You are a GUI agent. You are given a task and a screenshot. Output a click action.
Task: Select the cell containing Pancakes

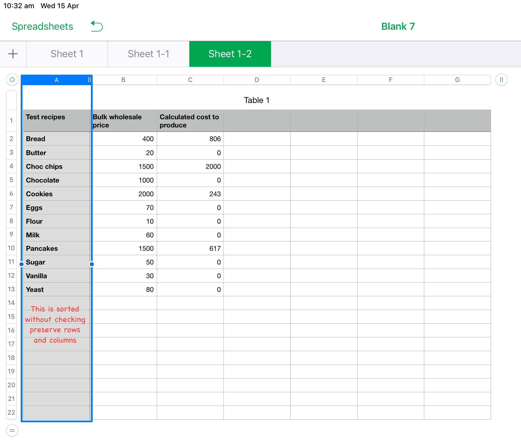tap(56, 248)
